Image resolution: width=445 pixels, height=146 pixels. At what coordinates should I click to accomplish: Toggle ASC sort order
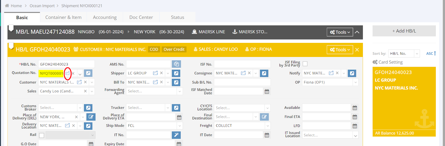(431, 53)
